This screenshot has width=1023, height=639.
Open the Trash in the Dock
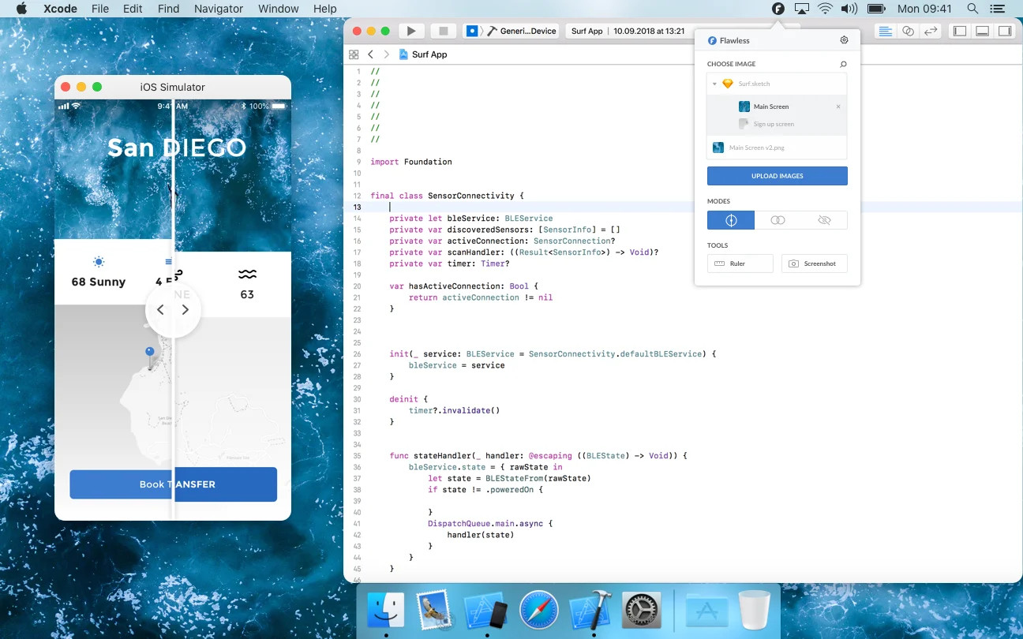tap(754, 611)
